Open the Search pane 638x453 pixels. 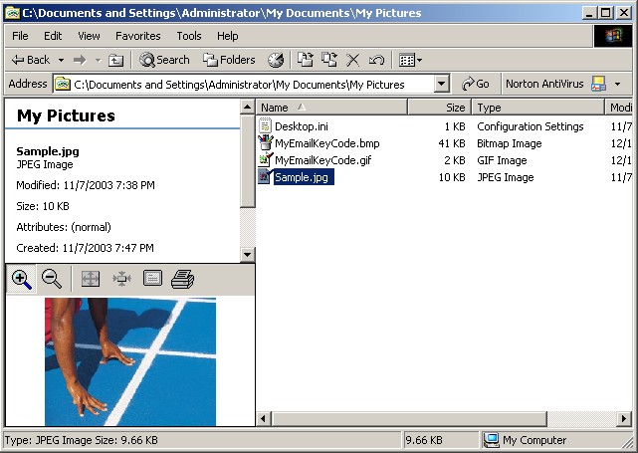(x=165, y=60)
